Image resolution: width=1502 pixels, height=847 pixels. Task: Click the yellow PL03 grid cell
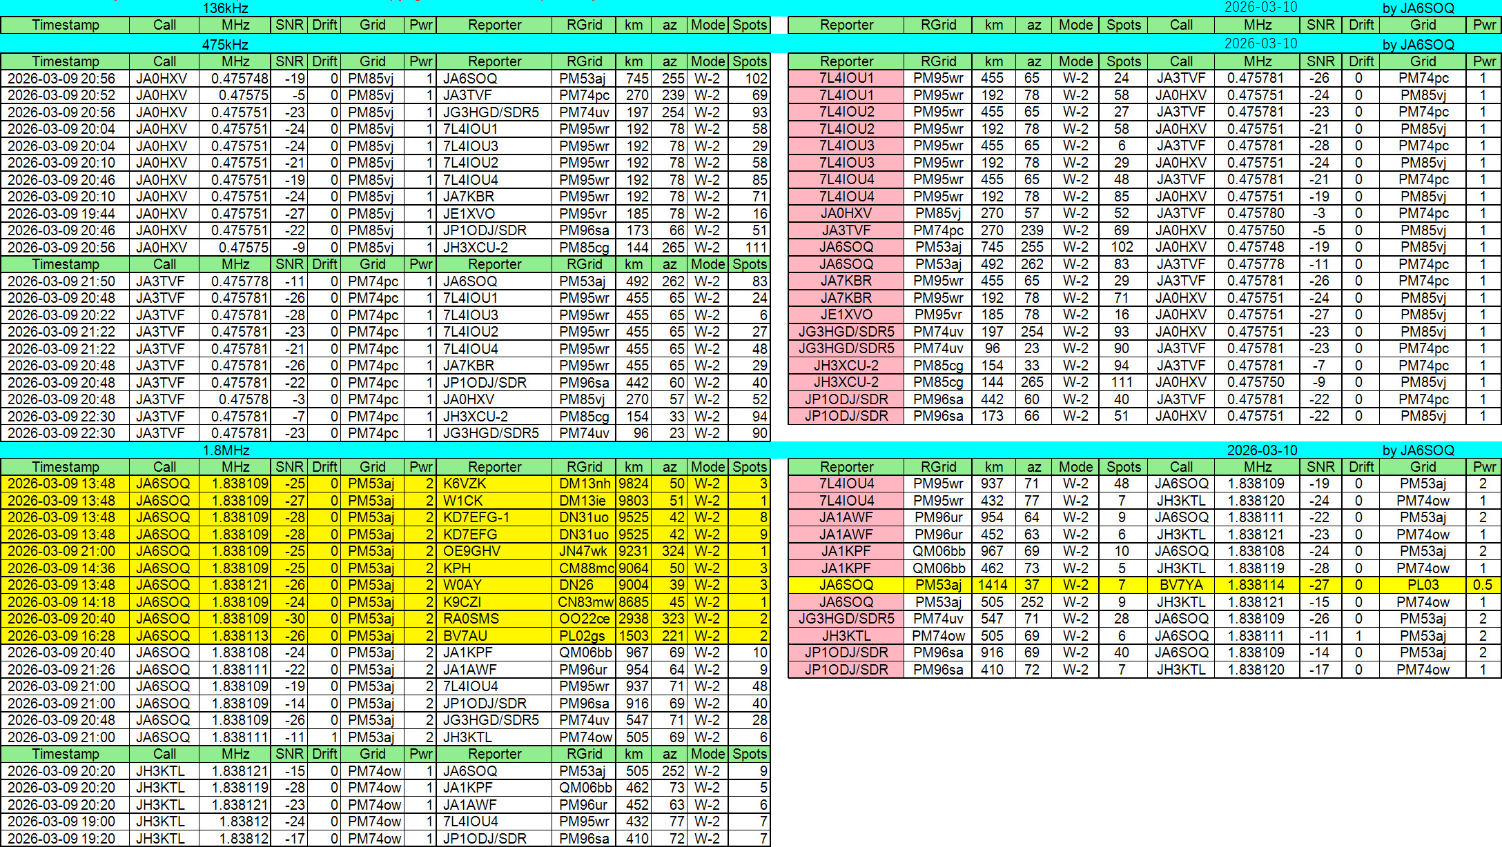point(1423,585)
